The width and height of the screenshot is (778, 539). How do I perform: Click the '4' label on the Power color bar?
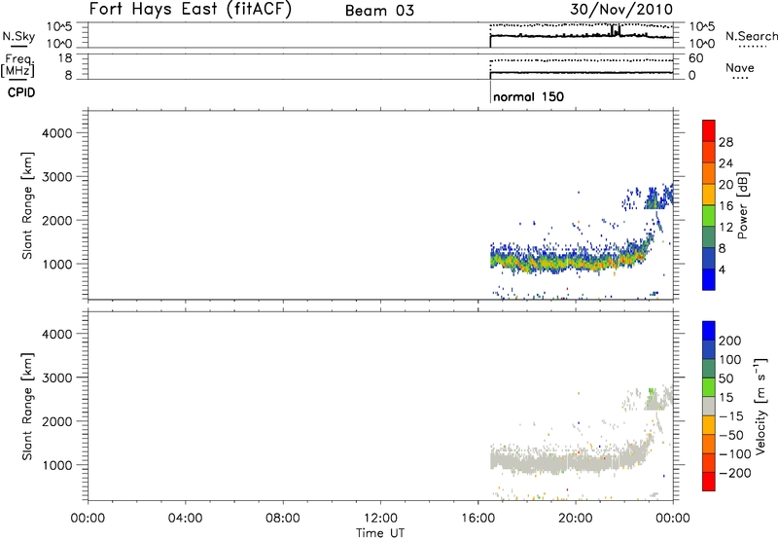point(723,270)
